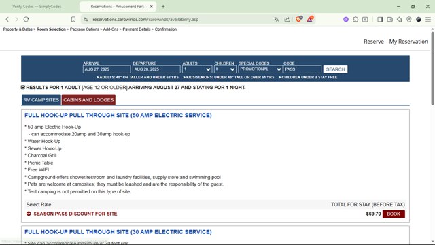The height and width of the screenshot is (245, 435).
Task: Toggle the browser sidebar panel
Action: 380,20
